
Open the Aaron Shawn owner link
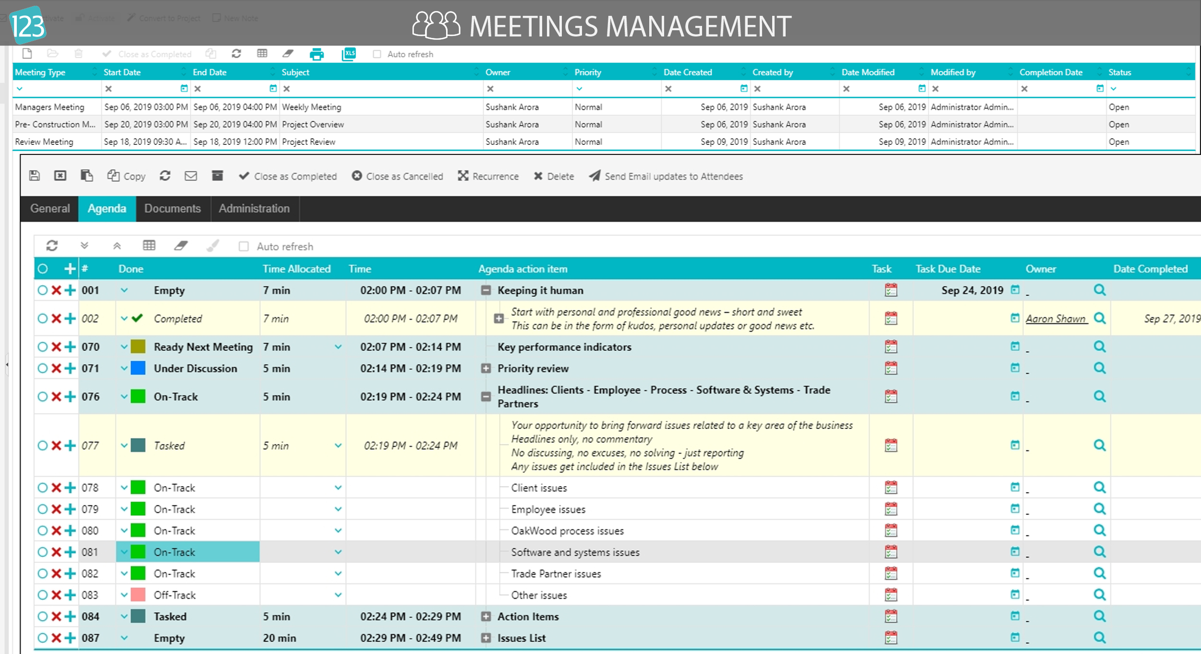pos(1055,319)
